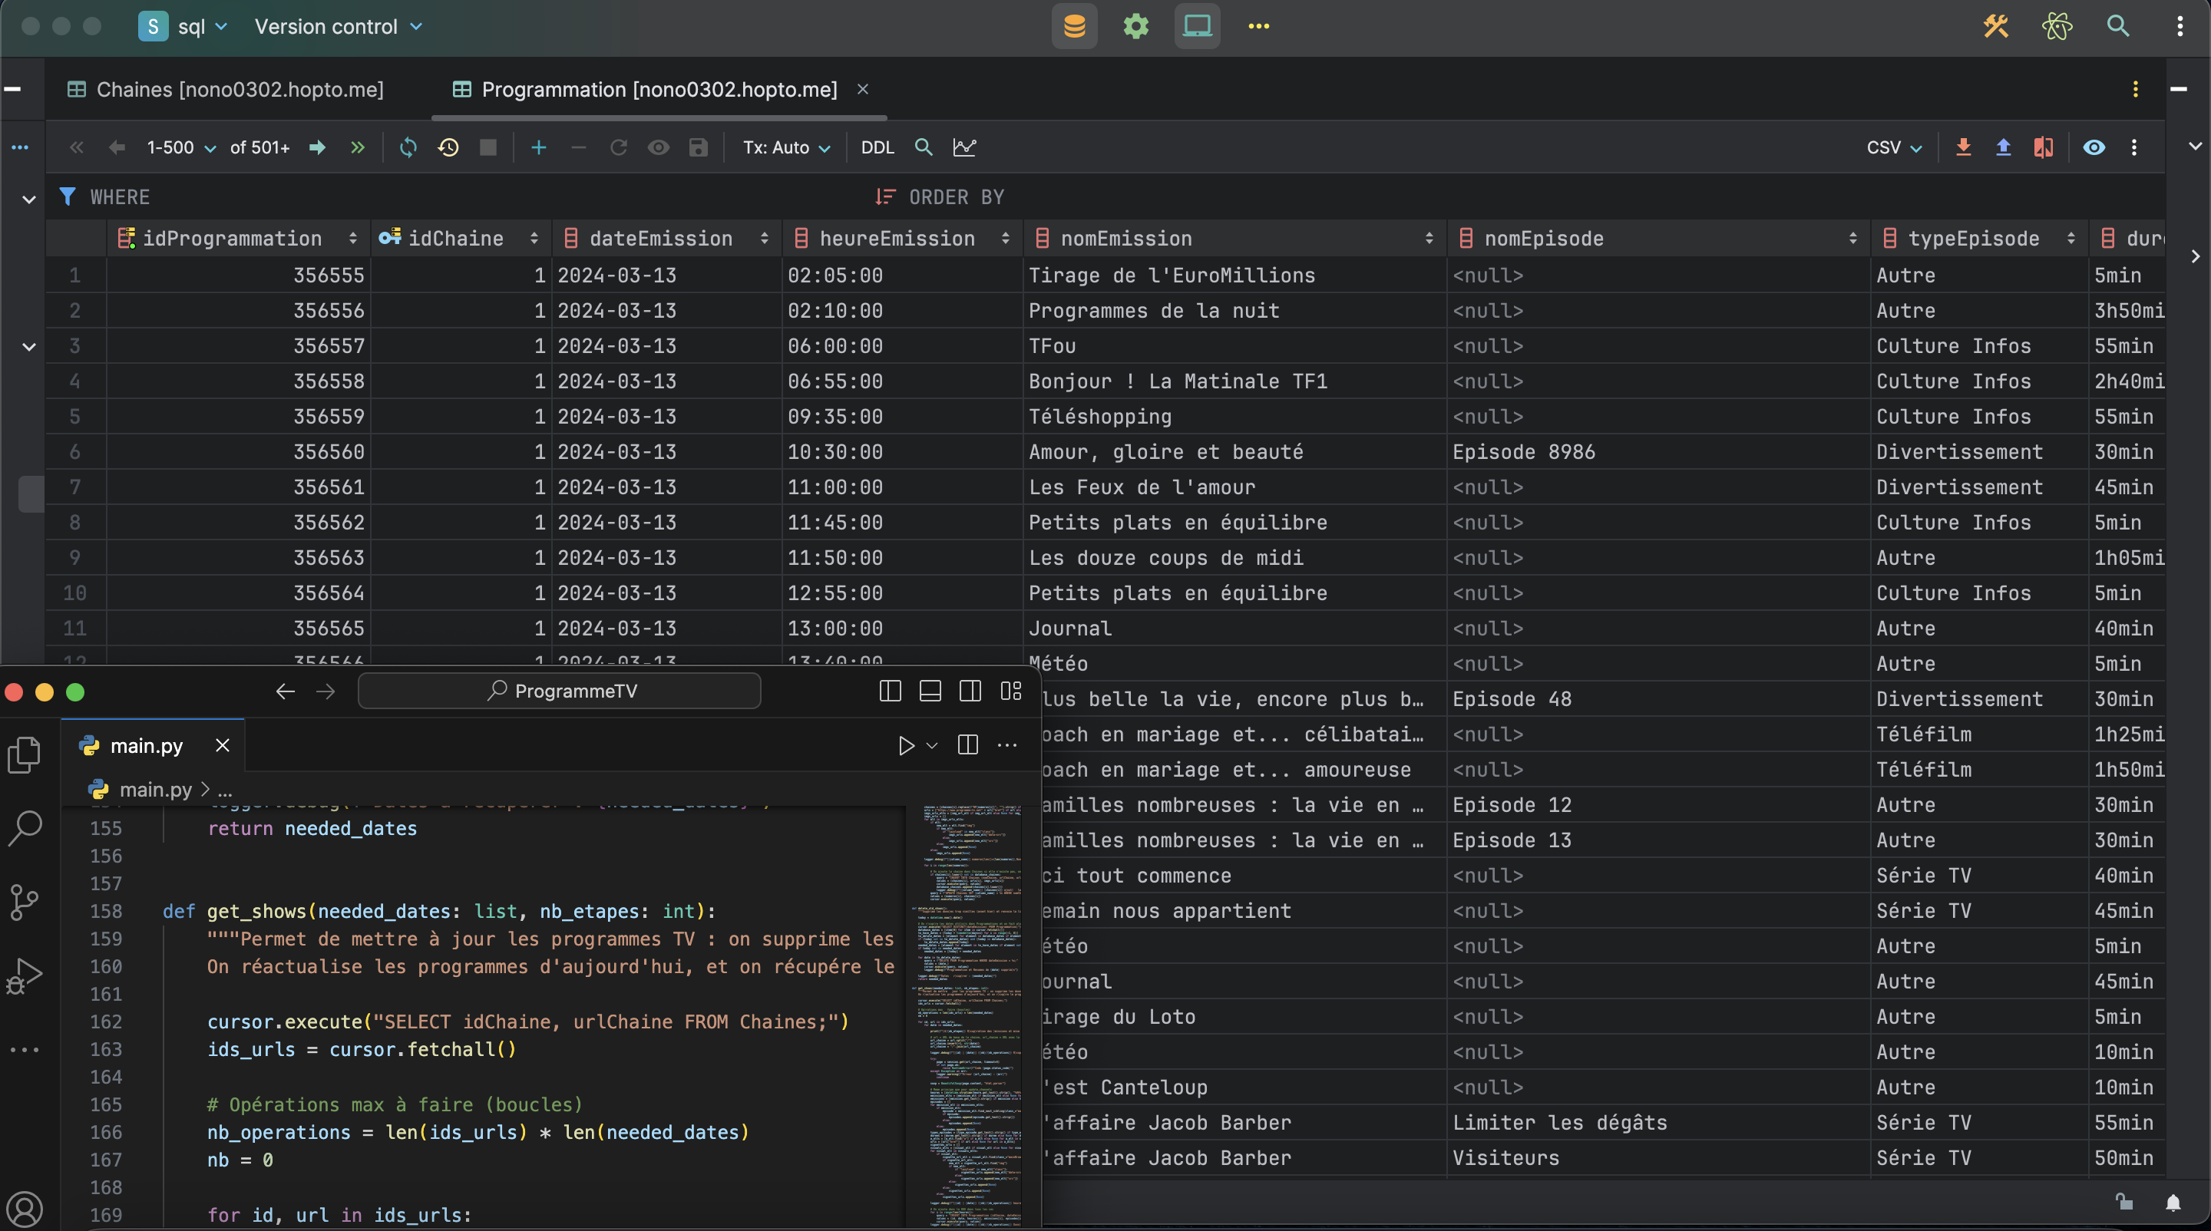This screenshot has height=1231, width=2211.
Task: Click the main.py breadcrumb
Action: pyautogui.click(x=154, y=789)
